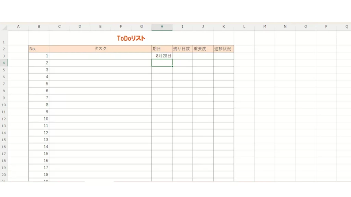Click the タスク header cell
Image resolution: width=351 pixels, height=197 pixels.
point(100,49)
